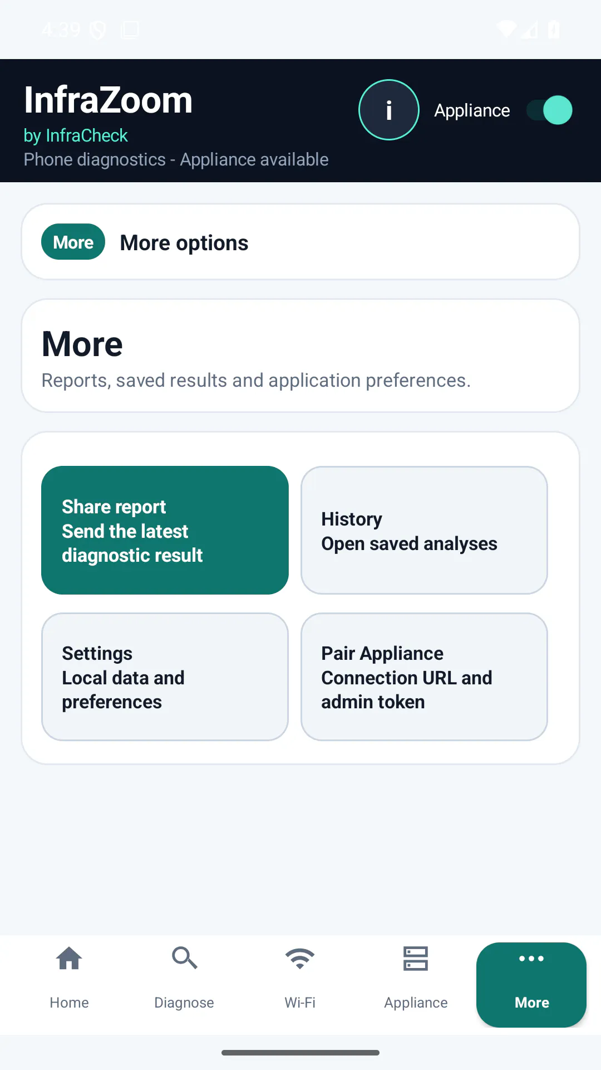This screenshot has width=601, height=1070.
Task: Tap the Appliance server icon
Action: [416, 959]
